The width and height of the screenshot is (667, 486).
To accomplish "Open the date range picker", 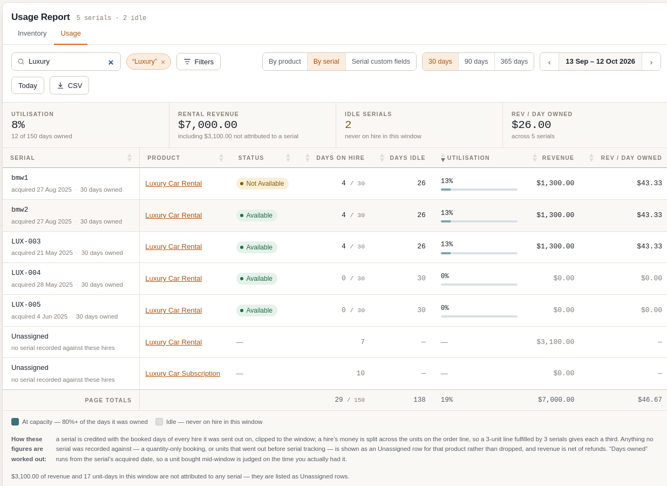I will coord(600,62).
